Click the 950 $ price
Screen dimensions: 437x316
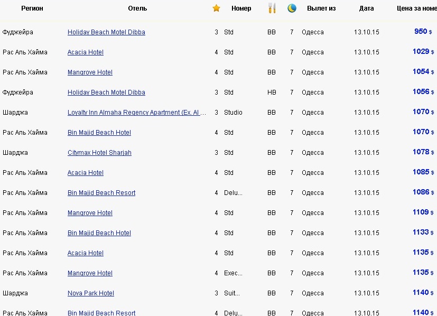click(423, 31)
